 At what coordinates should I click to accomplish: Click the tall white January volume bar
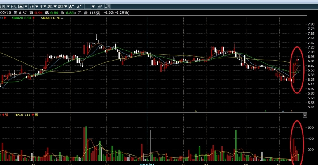point(150,145)
